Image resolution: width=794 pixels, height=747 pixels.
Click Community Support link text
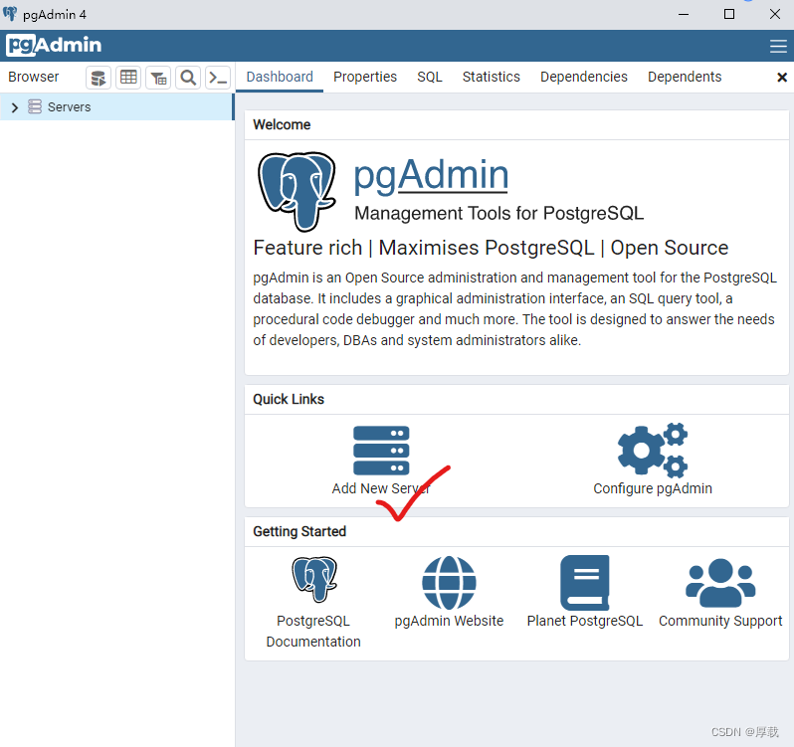[720, 621]
